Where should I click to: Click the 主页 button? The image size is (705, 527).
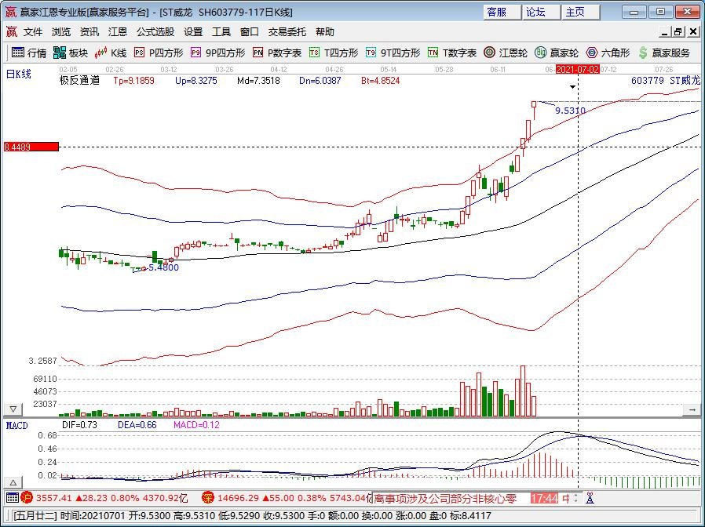tap(580, 12)
